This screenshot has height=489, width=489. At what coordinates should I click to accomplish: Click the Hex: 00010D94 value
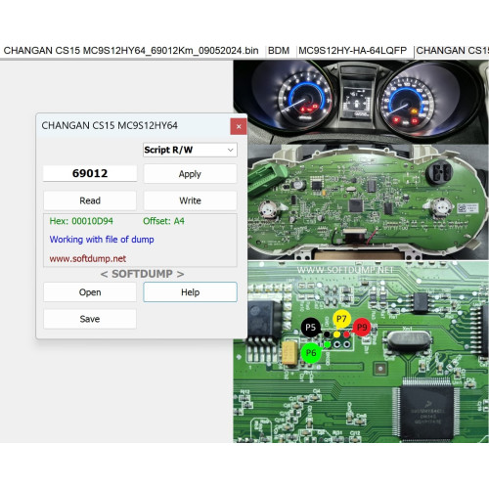[81, 221]
